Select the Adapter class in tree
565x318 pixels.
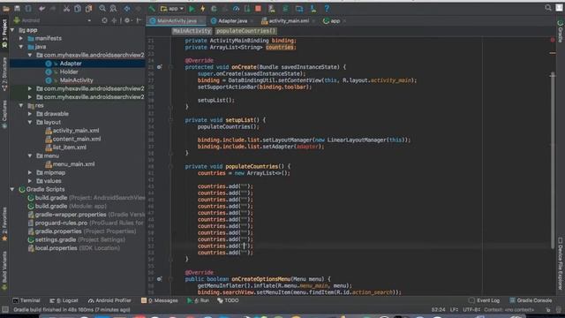tap(71, 64)
